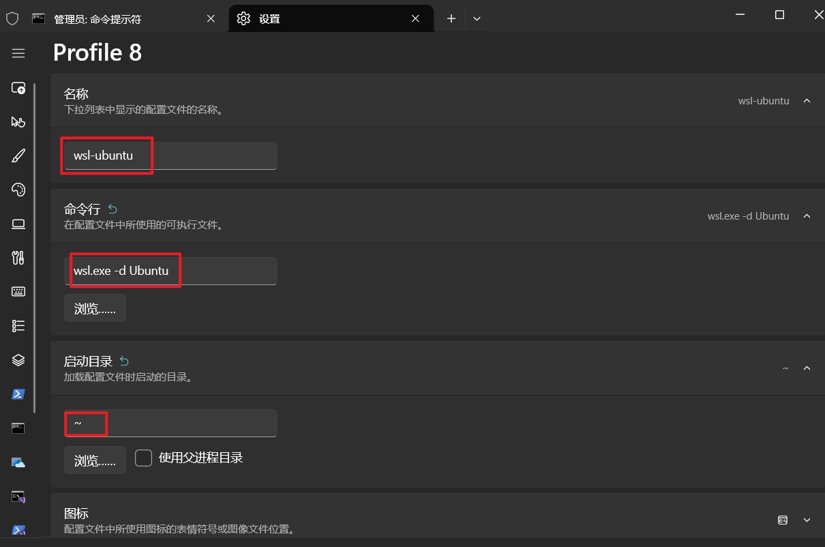Switch to the 设置 tab
Viewport: 825px width, 547px height.
tap(331, 19)
